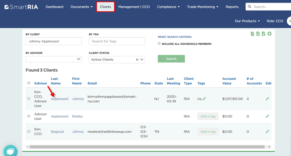Sort by Client Type column
Image resolution: width=291 pixels, height=156 pixels.
click(189, 81)
